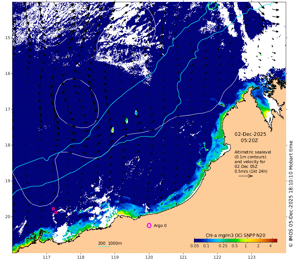This screenshot has height=262, width=295.
Task: Click the 'Altimetric sealevel' caption line
Action: coord(253,152)
